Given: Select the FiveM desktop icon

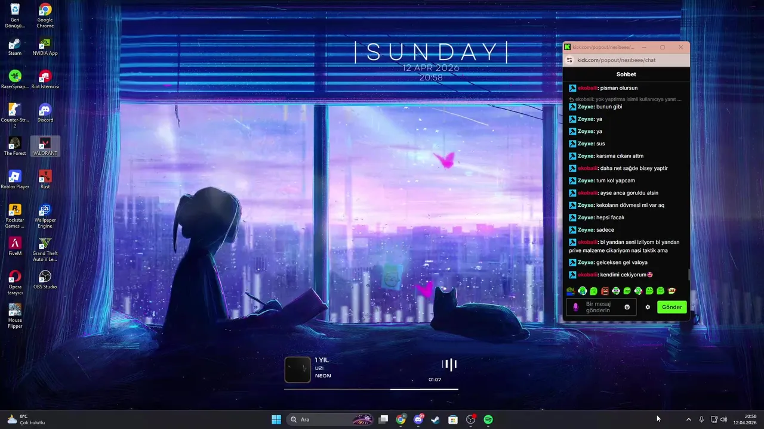Looking at the screenshot, I should tap(15, 247).
